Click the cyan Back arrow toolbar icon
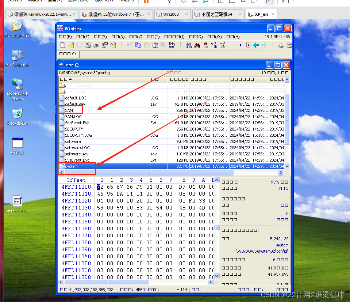This screenshot has height=302, width=350. (x=256, y=45)
